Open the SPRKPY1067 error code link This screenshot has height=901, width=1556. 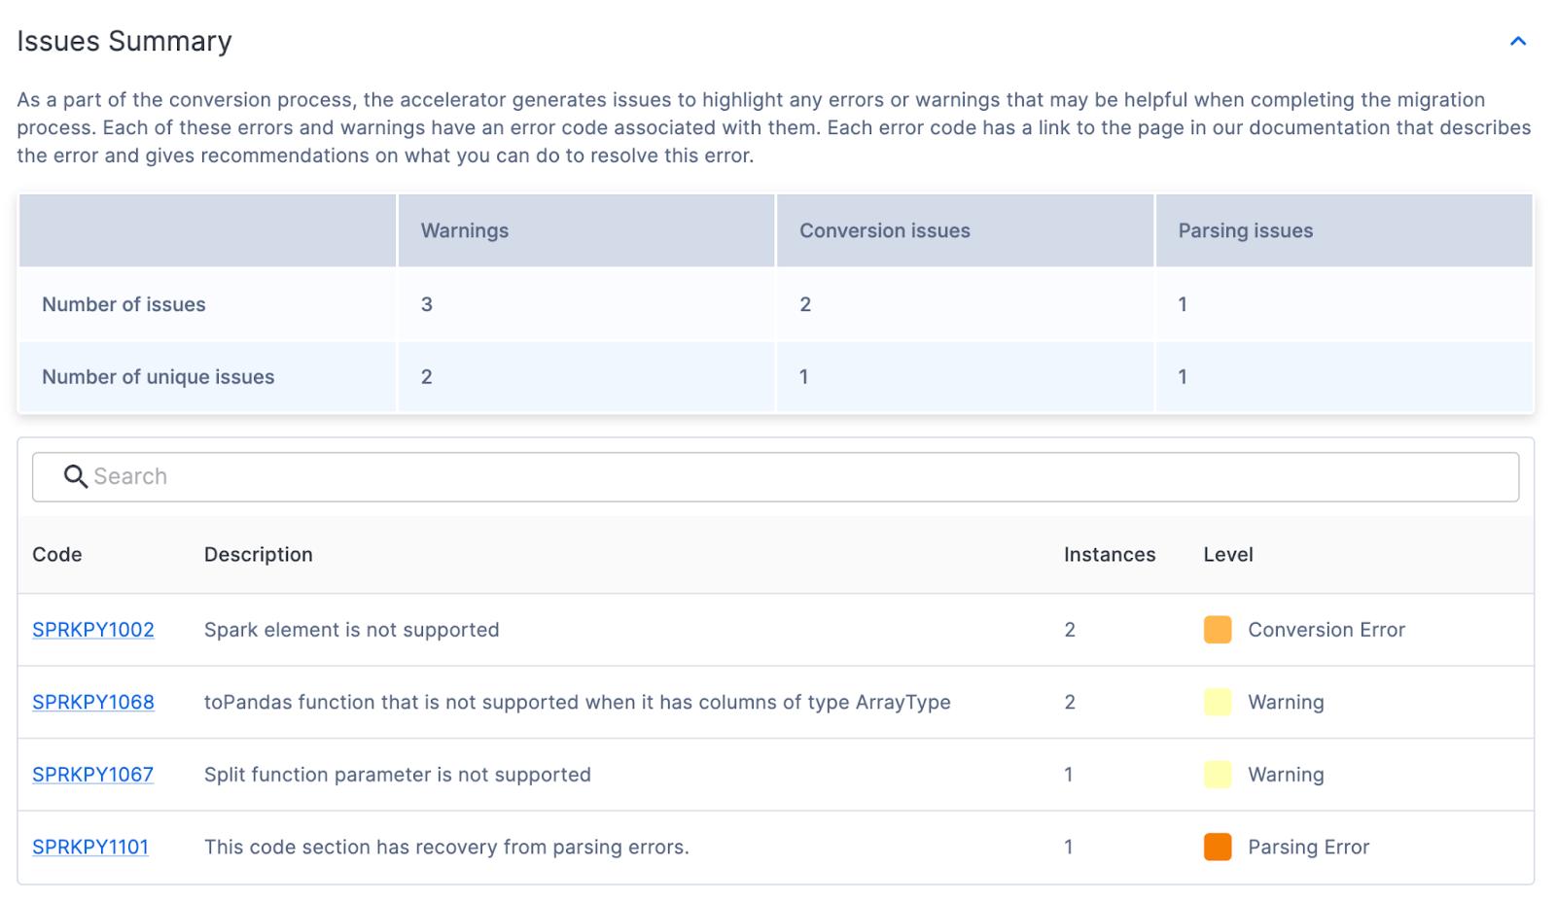click(x=93, y=775)
